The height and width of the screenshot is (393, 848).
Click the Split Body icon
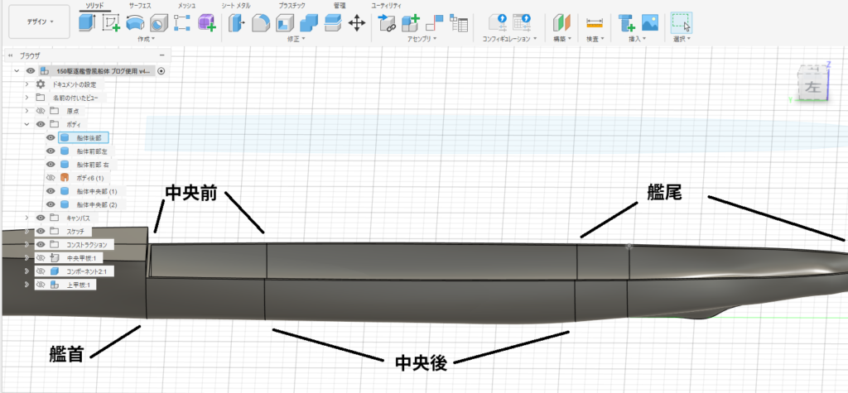332,22
